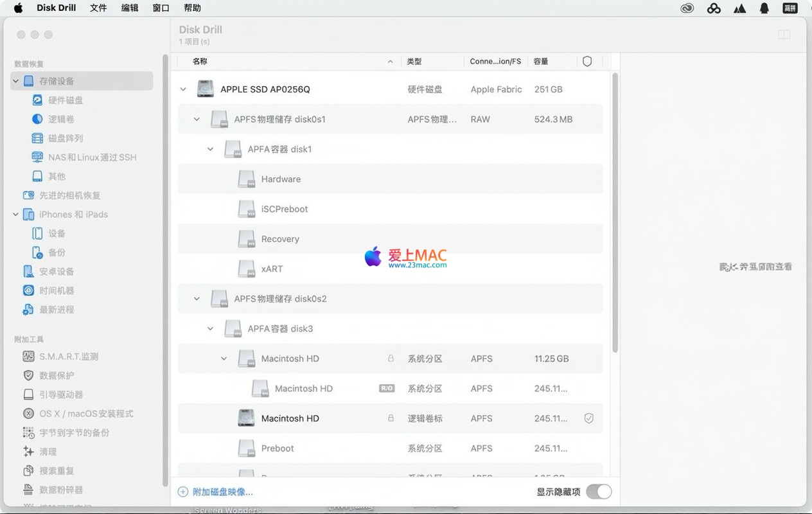Select the Data Protection shield icon
Image resolution: width=812 pixels, height=514 pixels.
click(28, 375)
